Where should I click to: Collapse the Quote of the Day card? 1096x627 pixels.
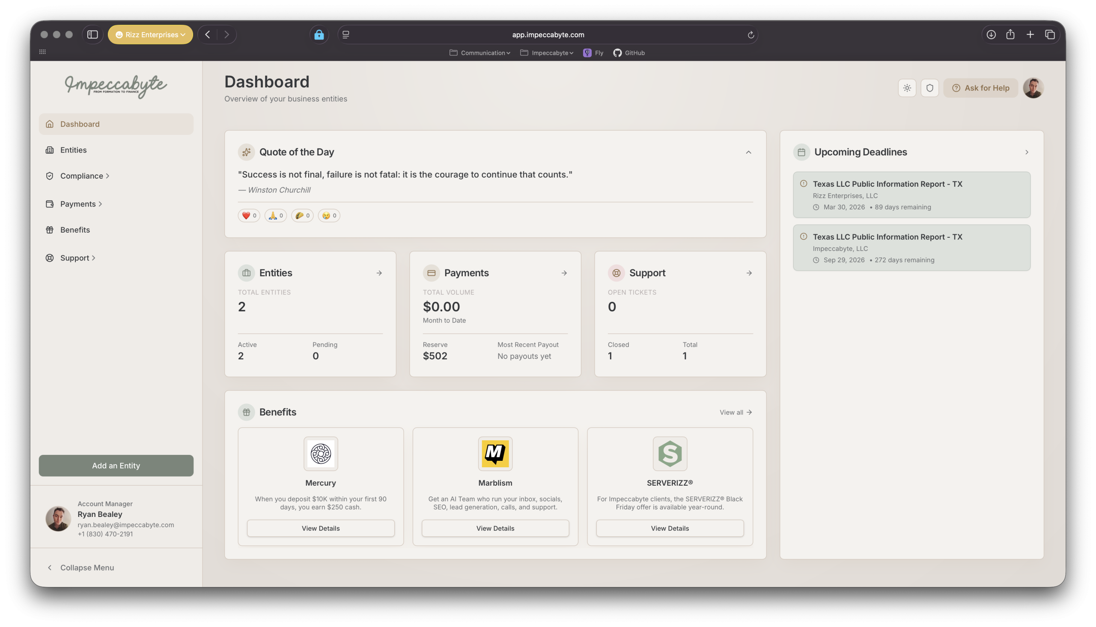tap(749, 152)
